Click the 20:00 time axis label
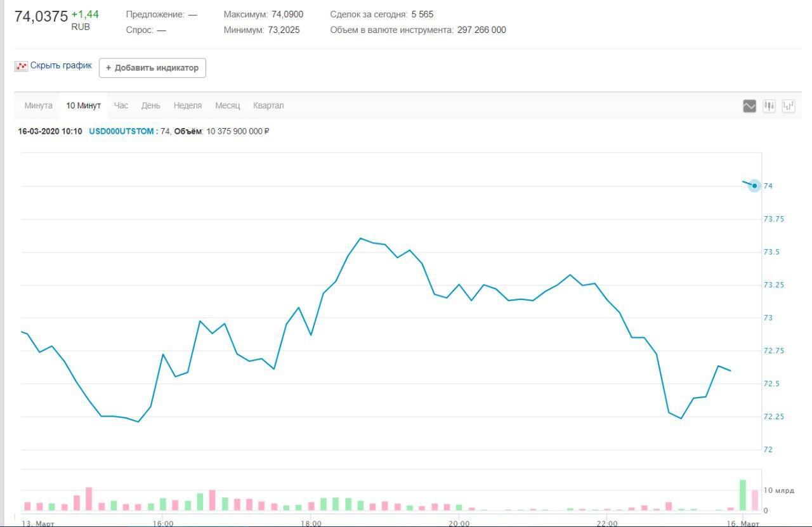 (x=459, y=523)
